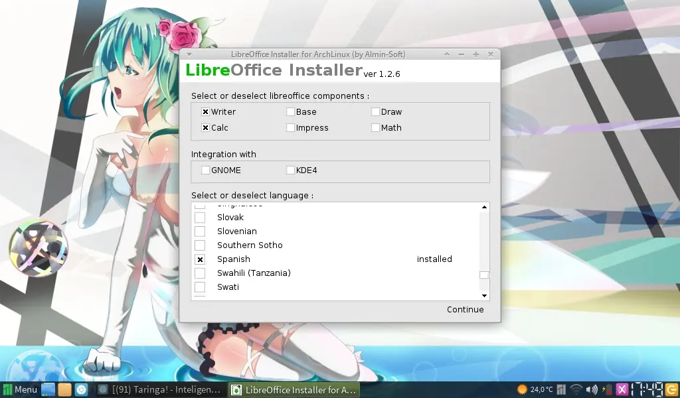Check the Southern Sotho language box

click(x=199, y=245)
